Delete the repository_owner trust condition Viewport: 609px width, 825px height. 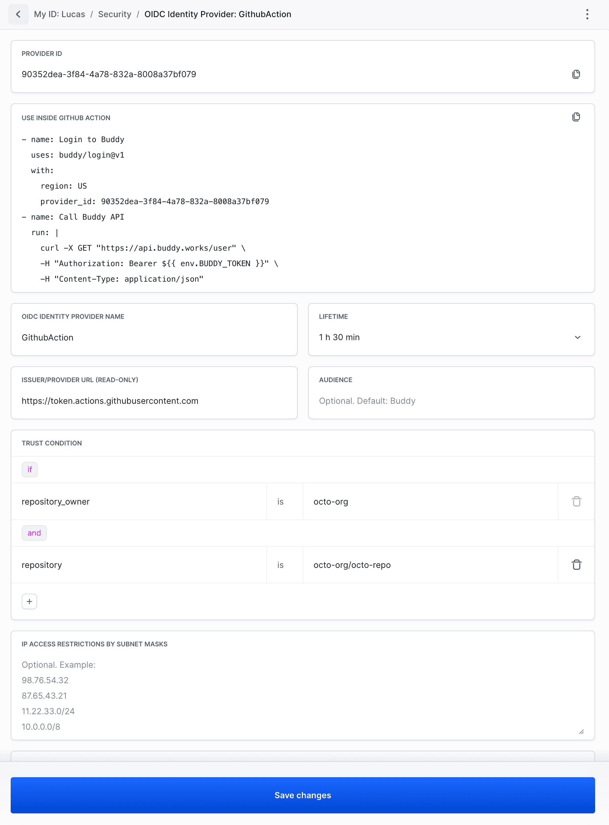click(x=576, y=501)
